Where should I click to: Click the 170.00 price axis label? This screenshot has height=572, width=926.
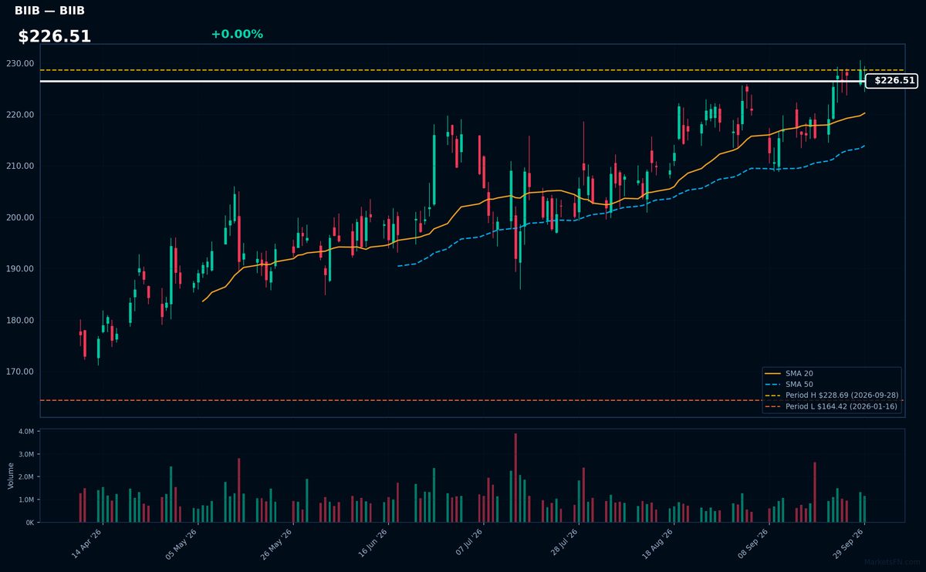tap(21, 372)
